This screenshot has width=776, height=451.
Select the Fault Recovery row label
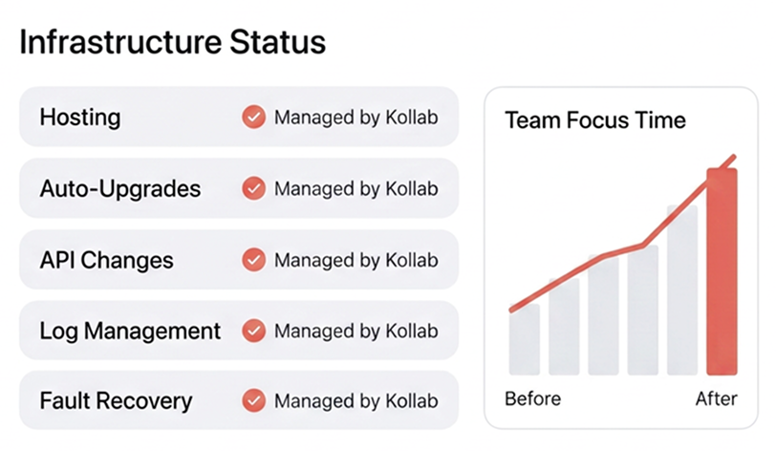[x=116, y=401]
